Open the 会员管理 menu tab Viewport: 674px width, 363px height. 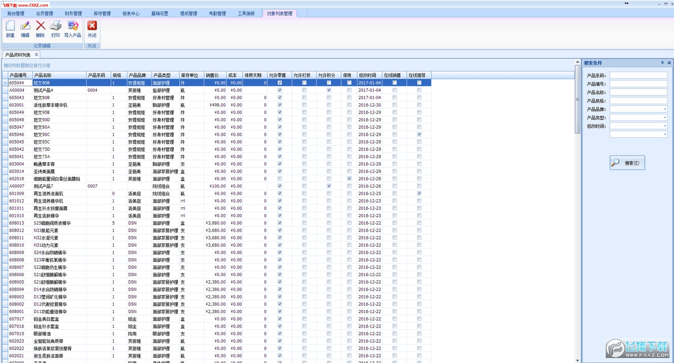point(44,14)
